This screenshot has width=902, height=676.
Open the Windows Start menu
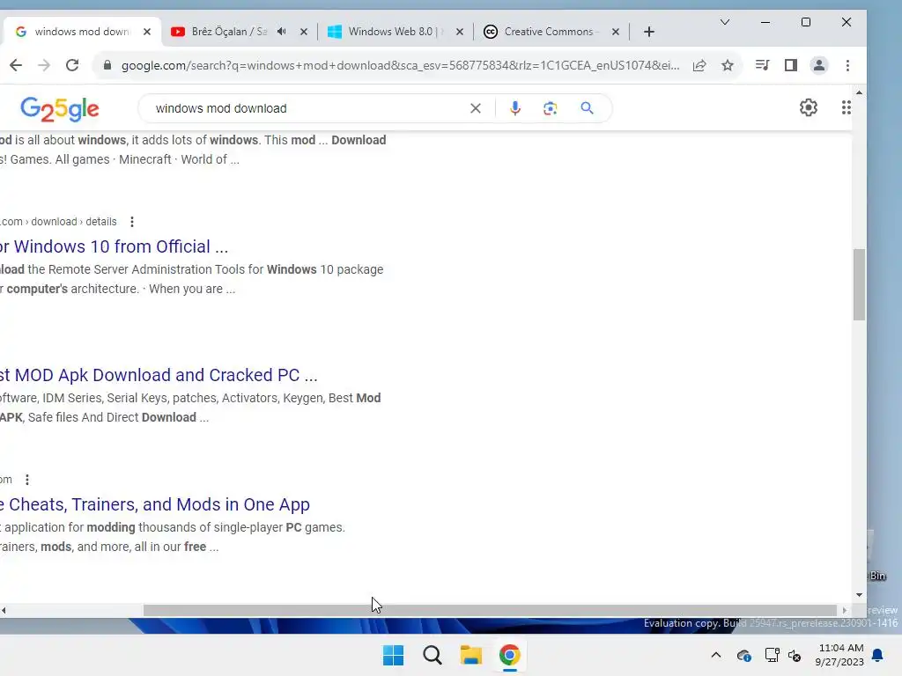[x=394, y=655]
